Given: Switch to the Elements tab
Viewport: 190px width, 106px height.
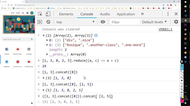Looking at the screenshot, I should 66,14.
